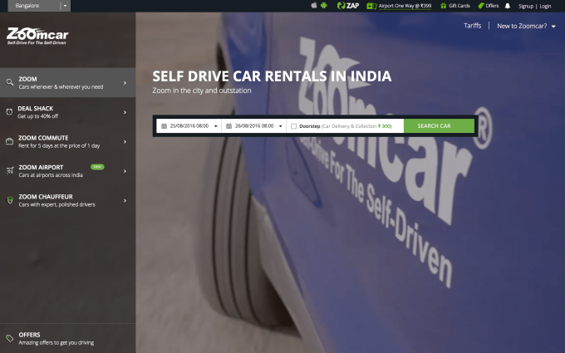This screenshot has height=353, width=565.
Task: Click 'Cars whenever & wherever you need' text
Action: pyautogui.click(x=61, y=87)
